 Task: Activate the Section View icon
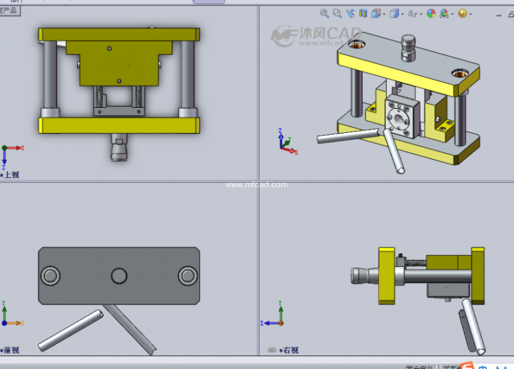click(x=364, y=13)
